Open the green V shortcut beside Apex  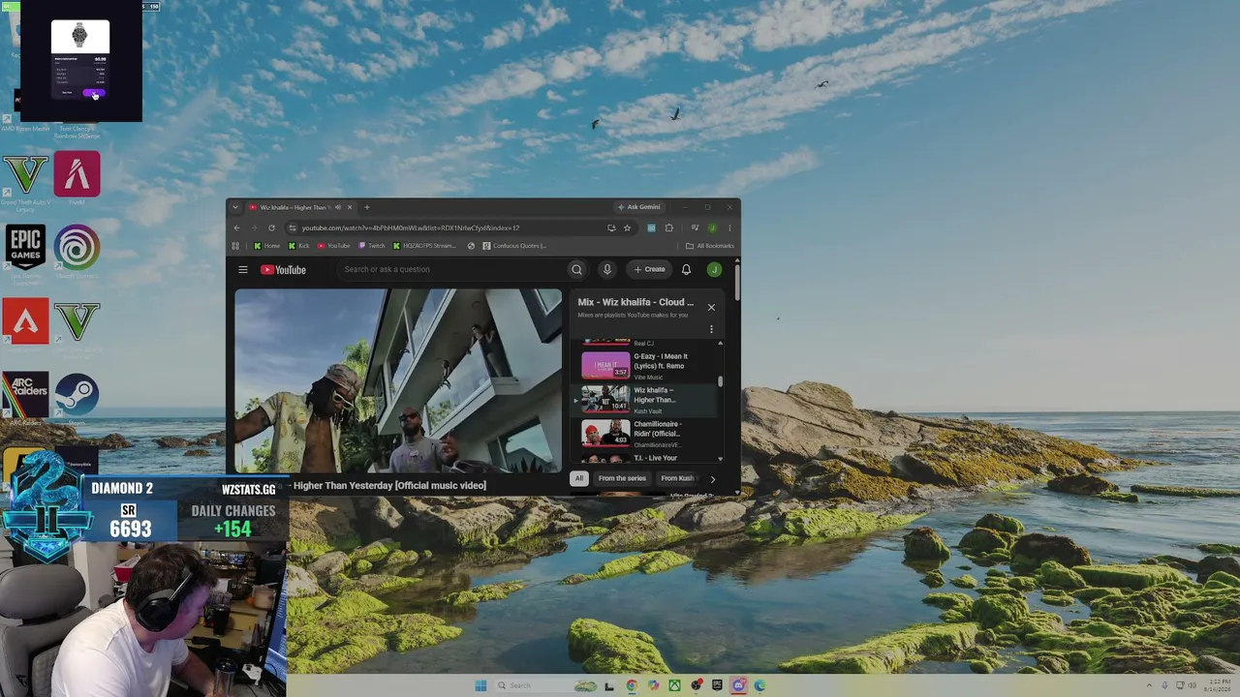77,323
